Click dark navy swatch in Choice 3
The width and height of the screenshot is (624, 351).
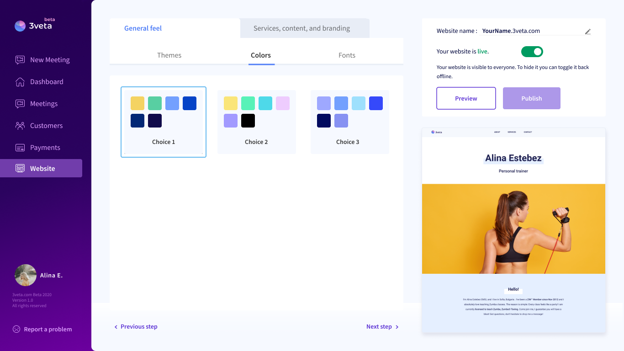pyautogui.click(x=324, y=121)
